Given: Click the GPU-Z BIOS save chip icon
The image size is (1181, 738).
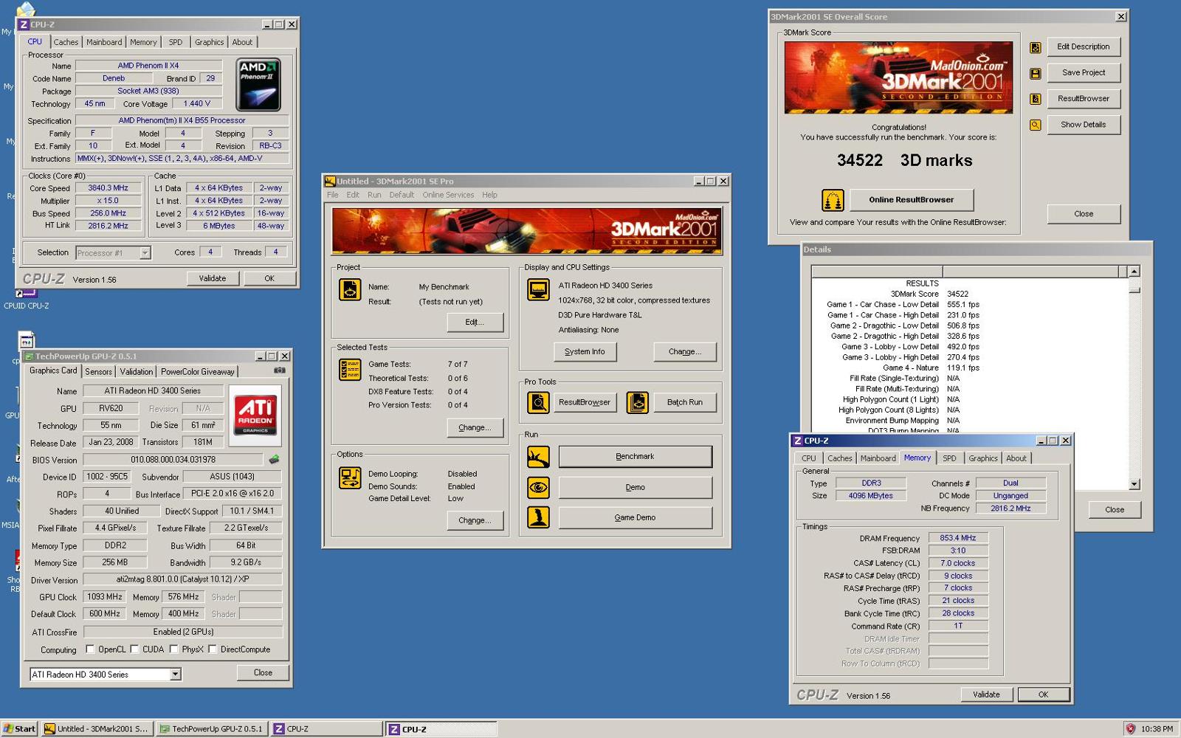Looking at the screenshot, I should point(274,459).
